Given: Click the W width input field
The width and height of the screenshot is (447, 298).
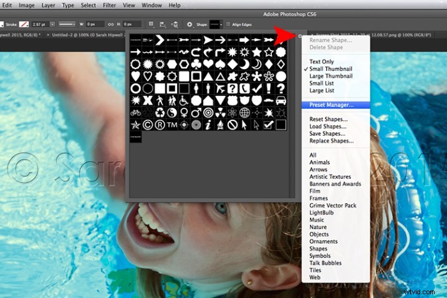Looking at the screenshot, I should [95, 24].
